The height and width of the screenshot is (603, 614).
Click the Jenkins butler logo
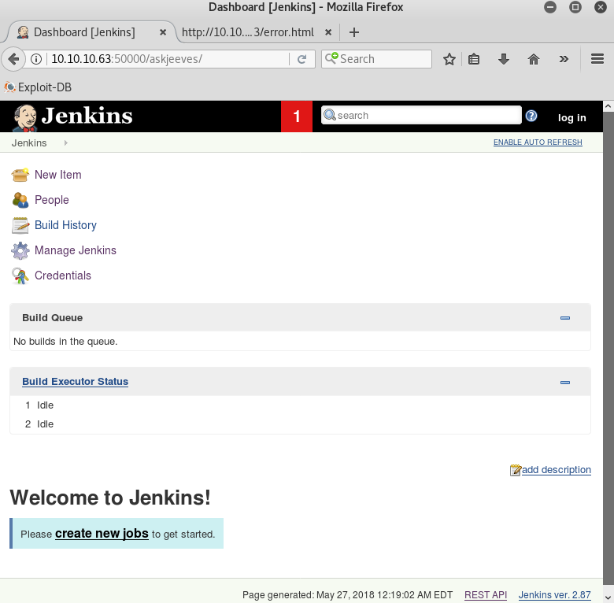[x=24, y=117]
